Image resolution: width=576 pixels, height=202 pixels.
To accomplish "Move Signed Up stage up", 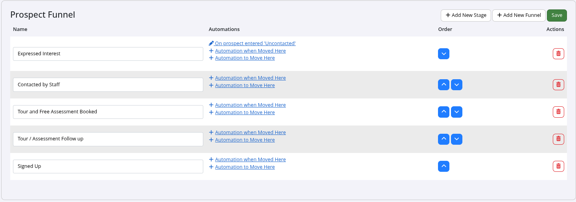I will (x=444, y=166).
